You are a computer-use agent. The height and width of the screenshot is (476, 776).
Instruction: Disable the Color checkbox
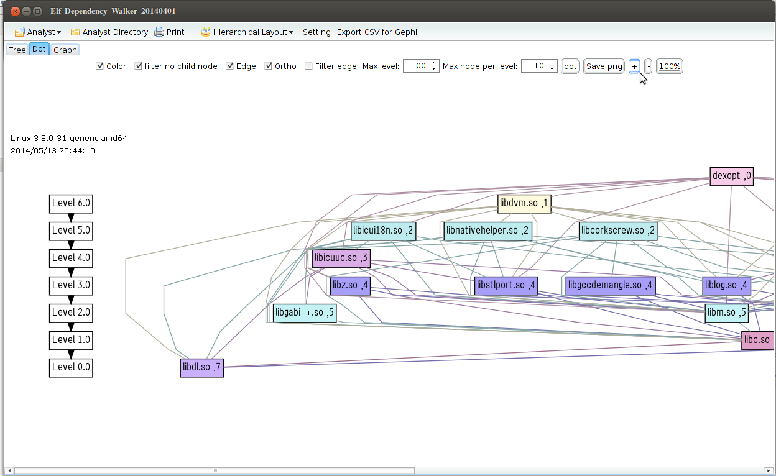[100, 66]
